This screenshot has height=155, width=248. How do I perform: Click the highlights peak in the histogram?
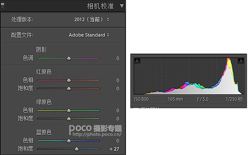pyautogui.click(x=229, y=66)
